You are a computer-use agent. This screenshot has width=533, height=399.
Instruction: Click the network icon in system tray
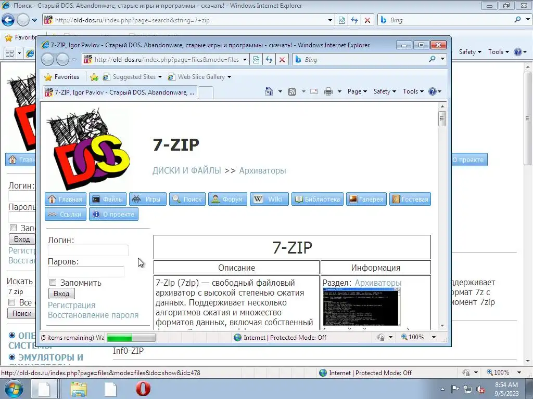tap(468, 389)
